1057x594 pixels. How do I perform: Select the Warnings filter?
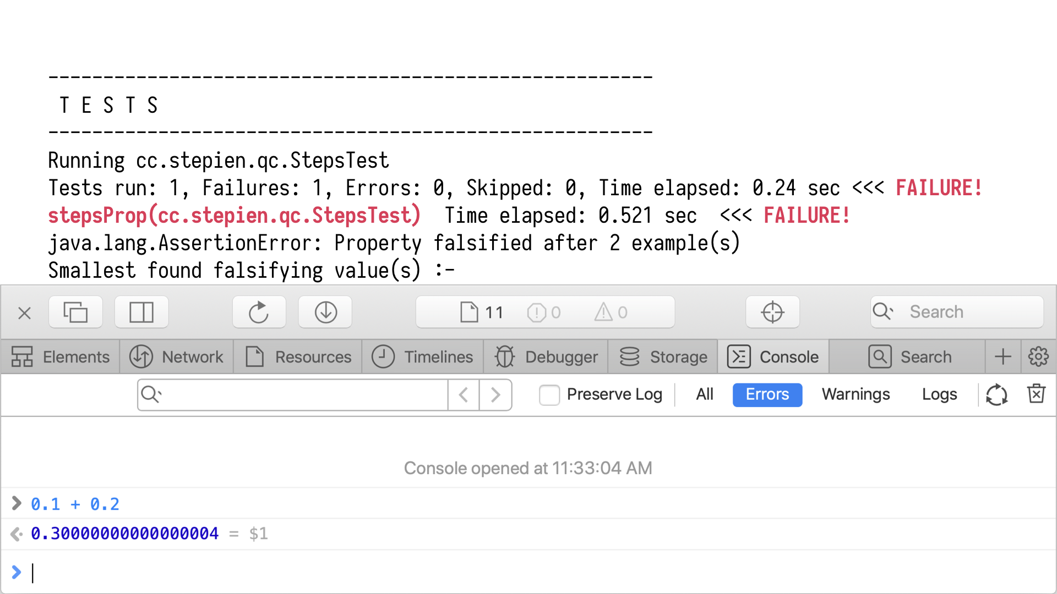(x=856, y=394)
